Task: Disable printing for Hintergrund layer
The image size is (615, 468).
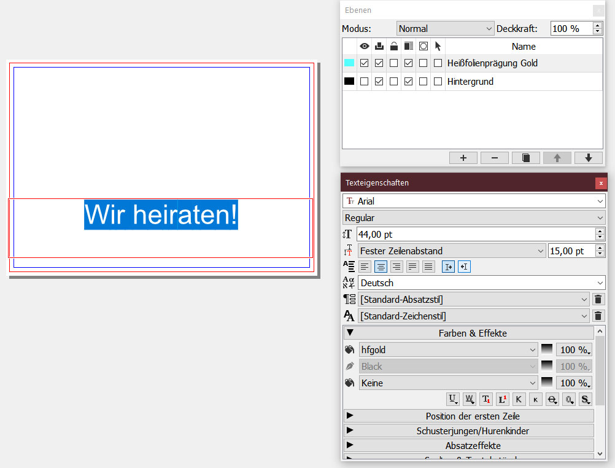Action: [x=379, y=81]
